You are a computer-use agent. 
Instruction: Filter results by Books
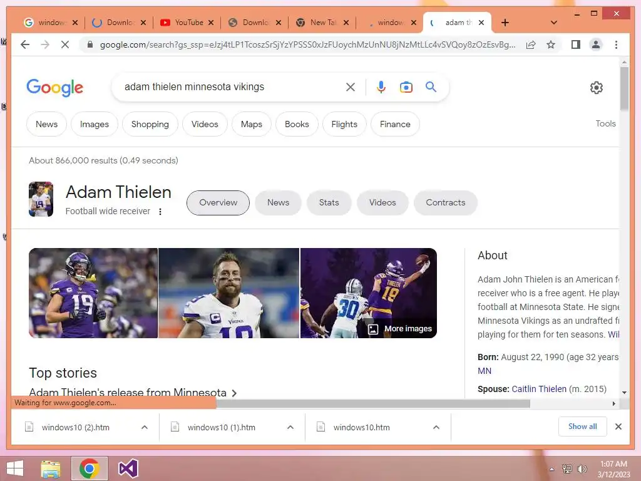click(297, 124)
